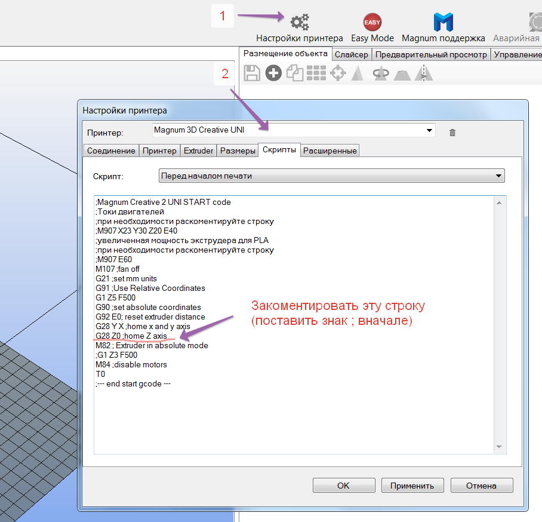Switch to Соединение tab
The image size is (542, 522).
(x=111, y=151)
